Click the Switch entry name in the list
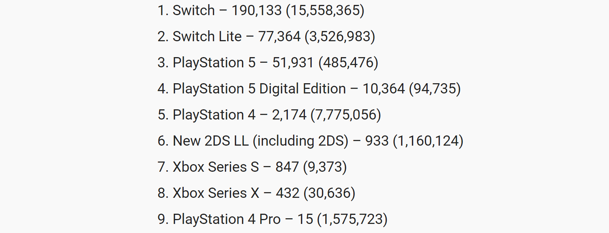 click(194, 10)
